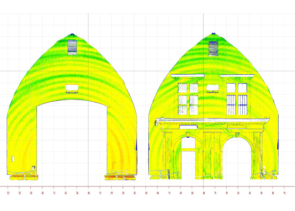
Task: Click the axis label 23 on the ruler
Action: tap(8, 193)
